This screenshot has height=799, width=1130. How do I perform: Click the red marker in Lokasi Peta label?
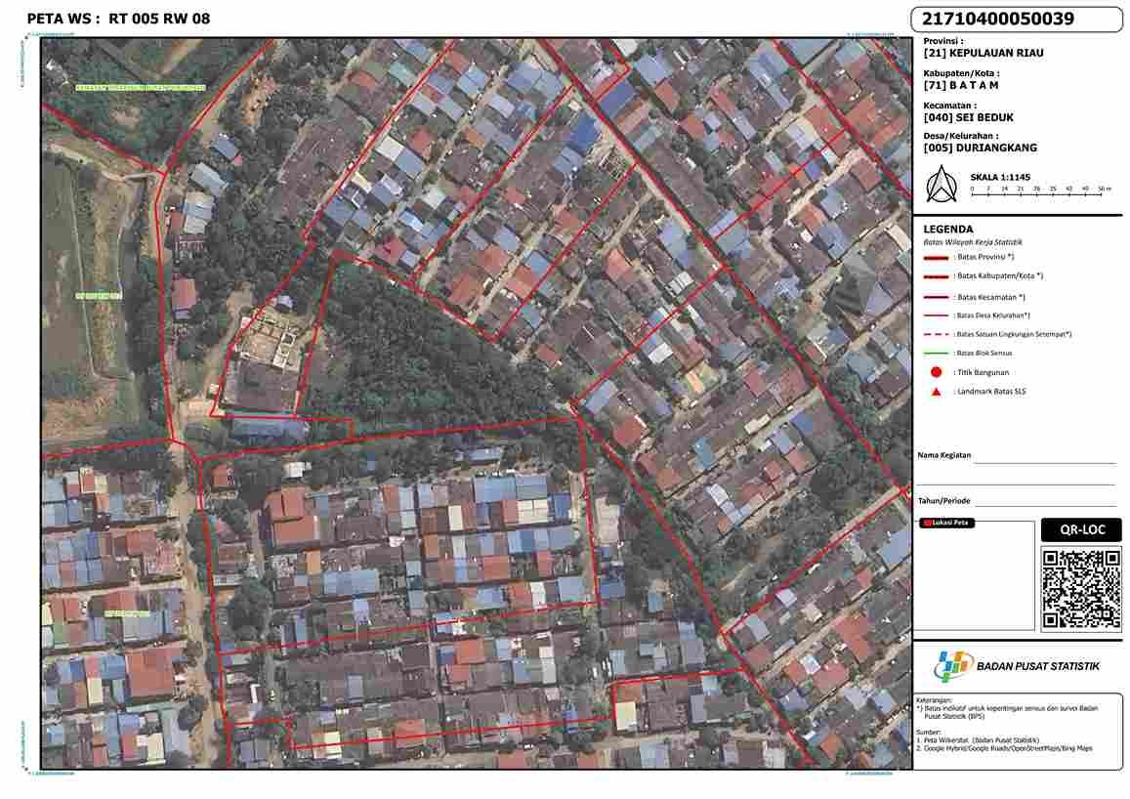pos(926,524)
